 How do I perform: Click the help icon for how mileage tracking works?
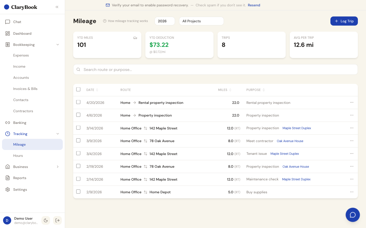click(x=105, y=21)
